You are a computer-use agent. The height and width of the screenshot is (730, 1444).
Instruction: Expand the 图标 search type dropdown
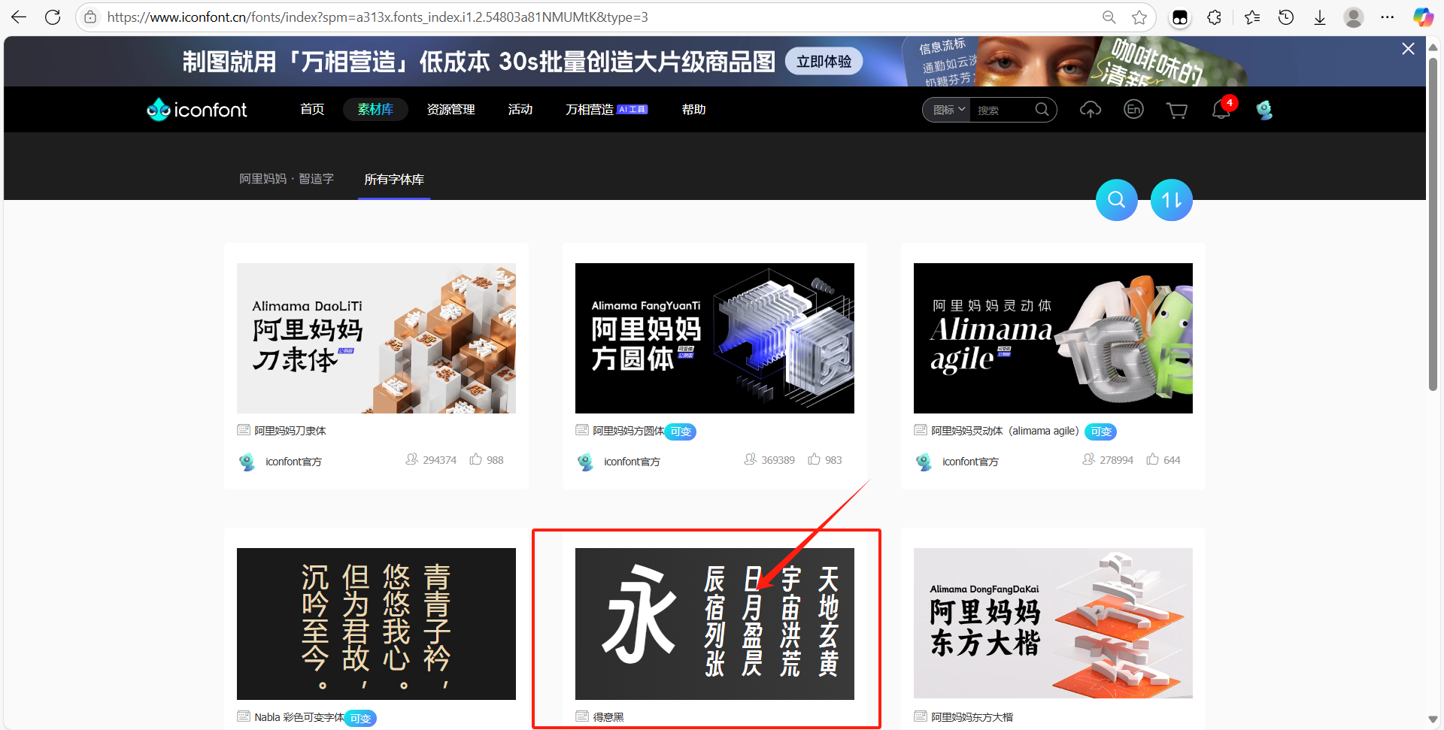point(948,110)
